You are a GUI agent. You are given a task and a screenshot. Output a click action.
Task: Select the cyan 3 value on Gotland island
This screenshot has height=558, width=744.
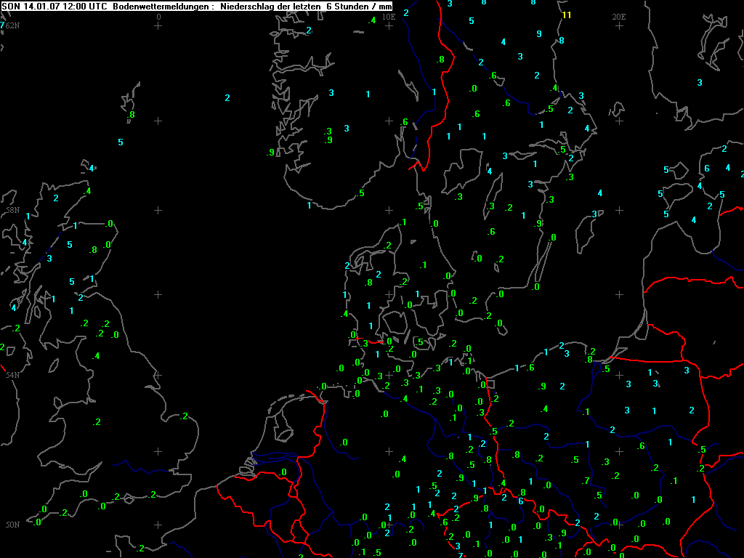pos(594,214)
